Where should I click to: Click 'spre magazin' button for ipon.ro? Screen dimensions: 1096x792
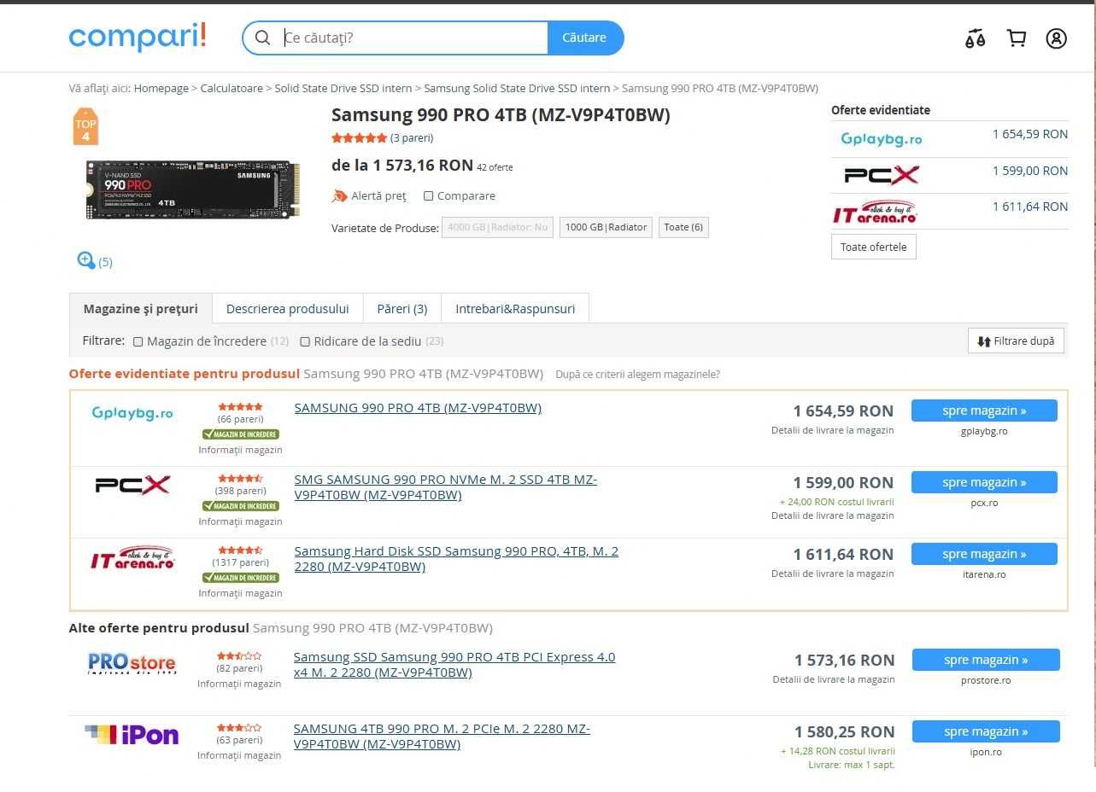pos(986,731)
